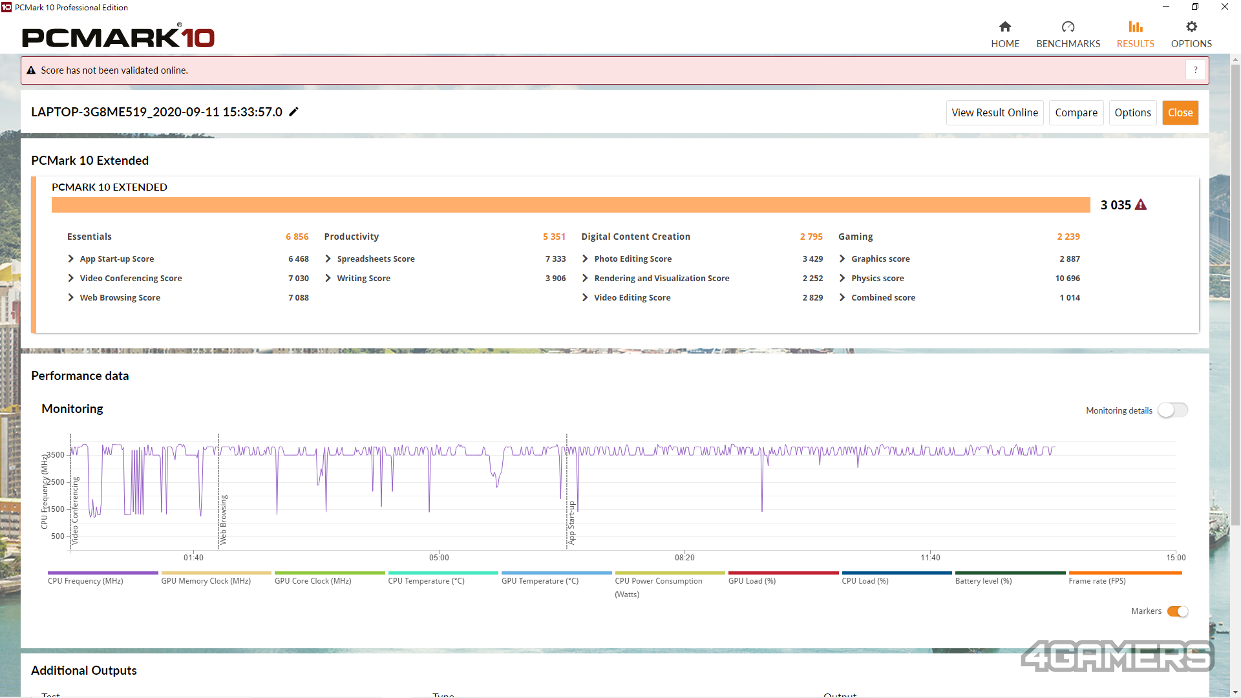This screenshot has height=698, width=1241.
Task: Click the PCMark 10 logo
Action: 118,36
